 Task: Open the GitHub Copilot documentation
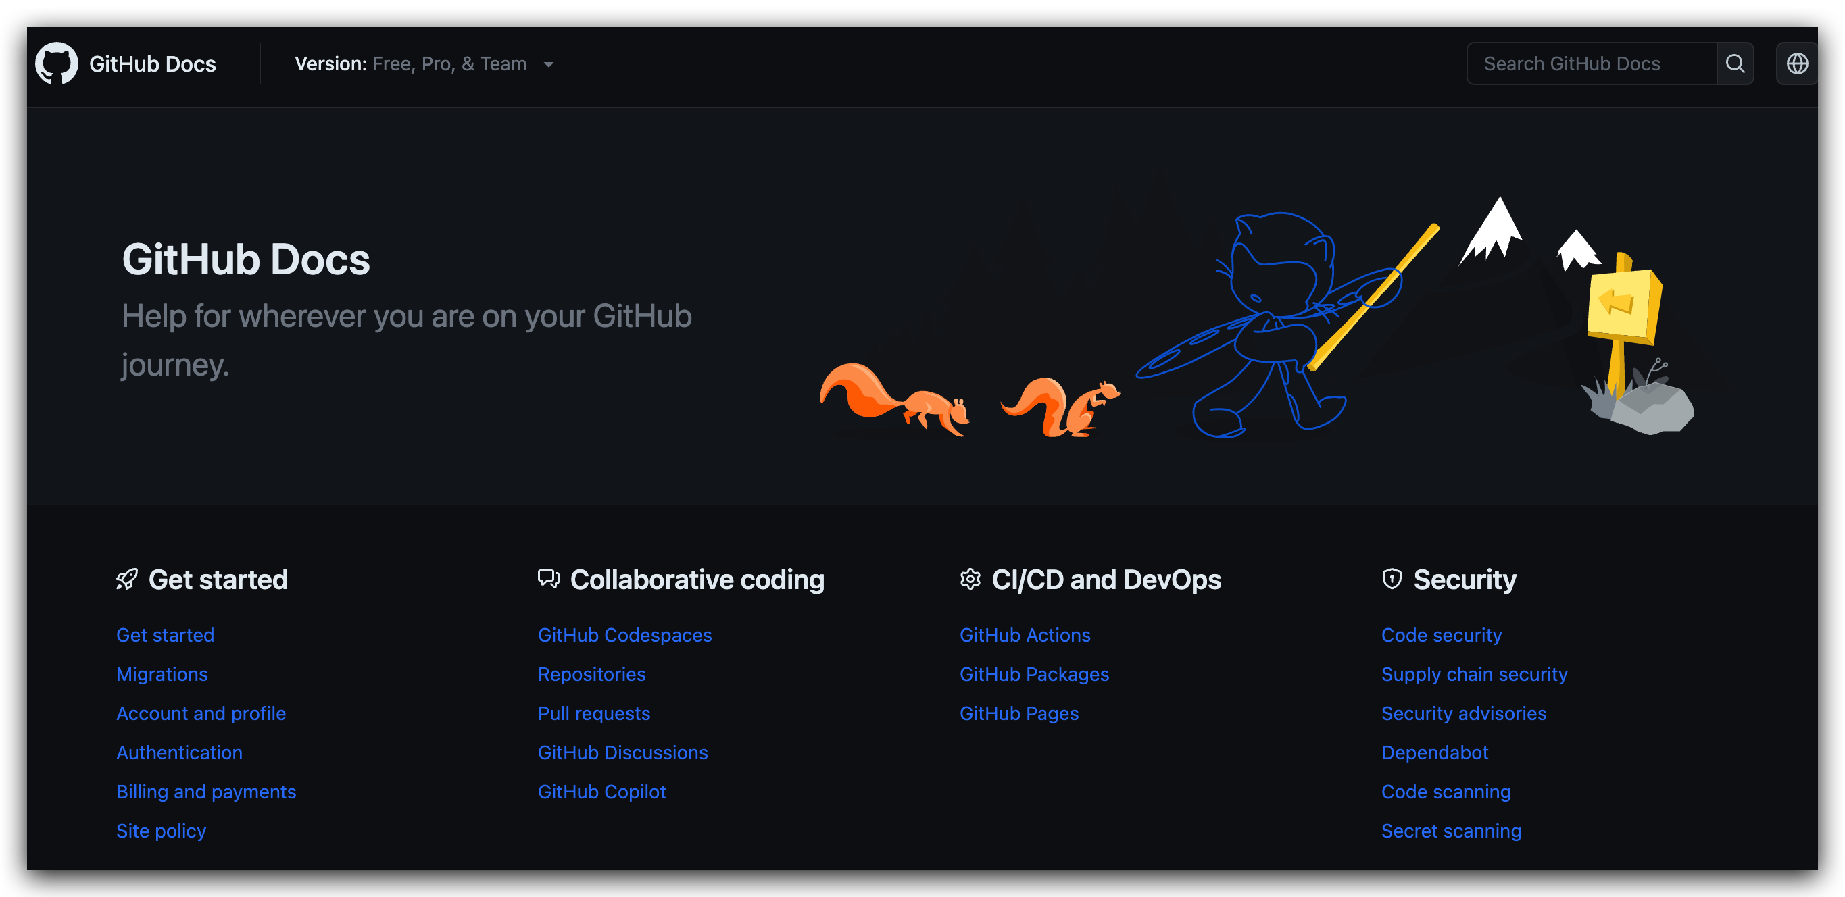(x=601, y=790)
